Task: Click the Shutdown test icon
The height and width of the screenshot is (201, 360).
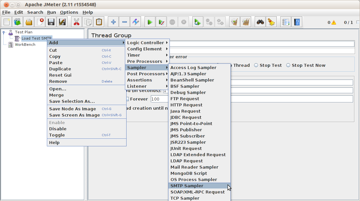Action: [x=184, y=22]
